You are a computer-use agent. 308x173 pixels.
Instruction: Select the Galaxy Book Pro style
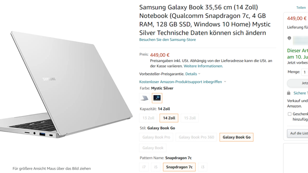156,137
